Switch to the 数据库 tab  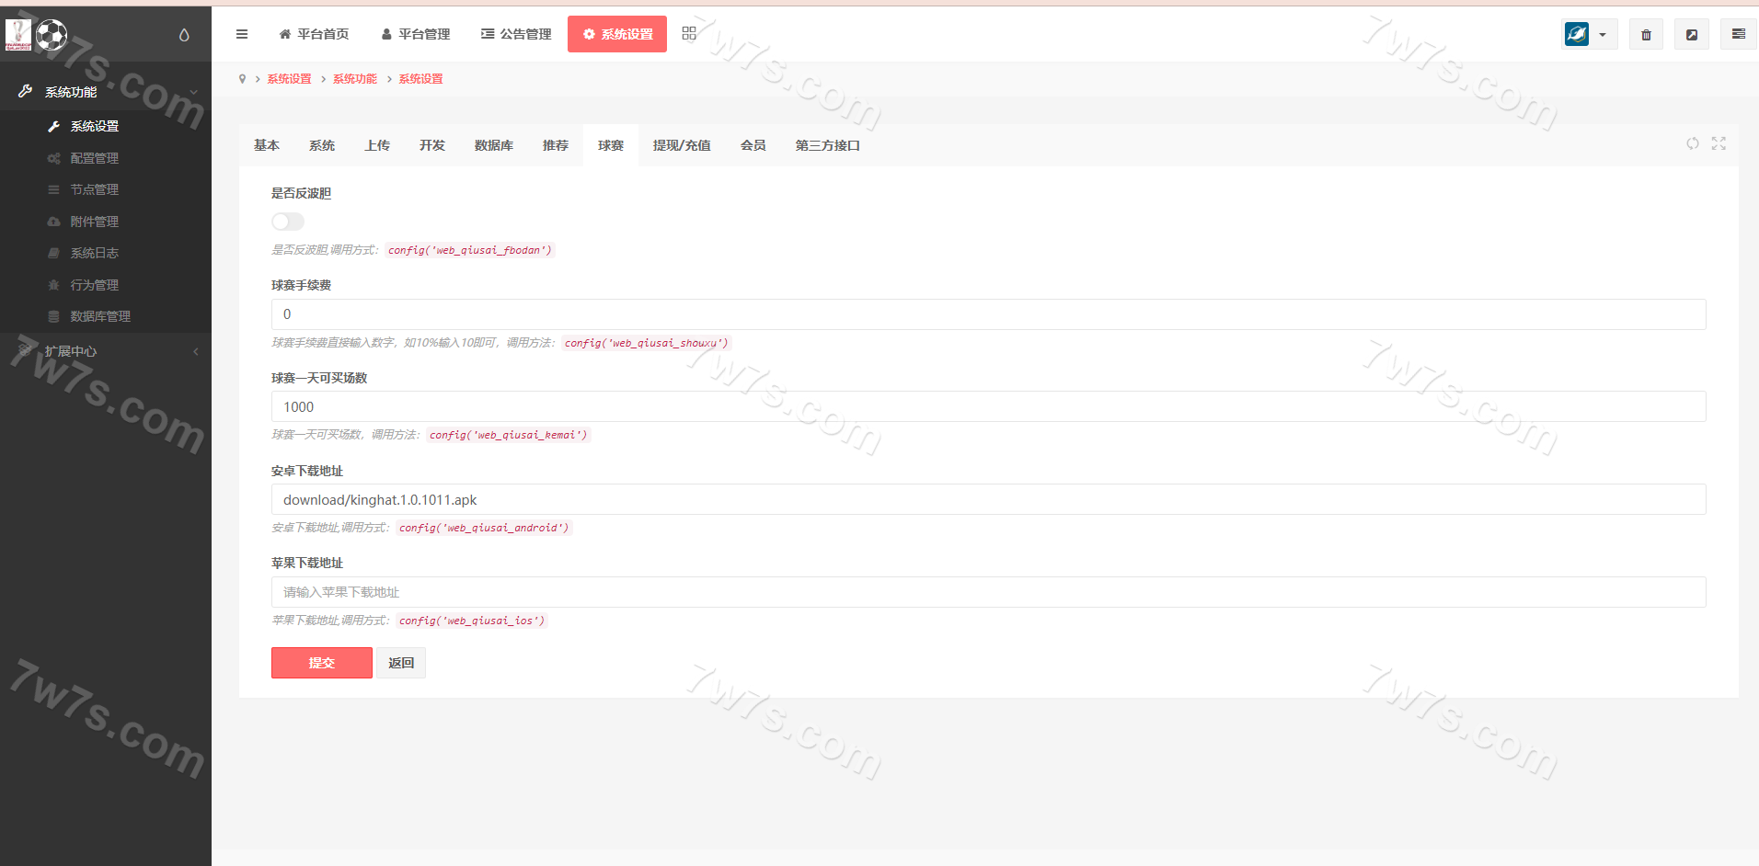click(x=493, y=145)
